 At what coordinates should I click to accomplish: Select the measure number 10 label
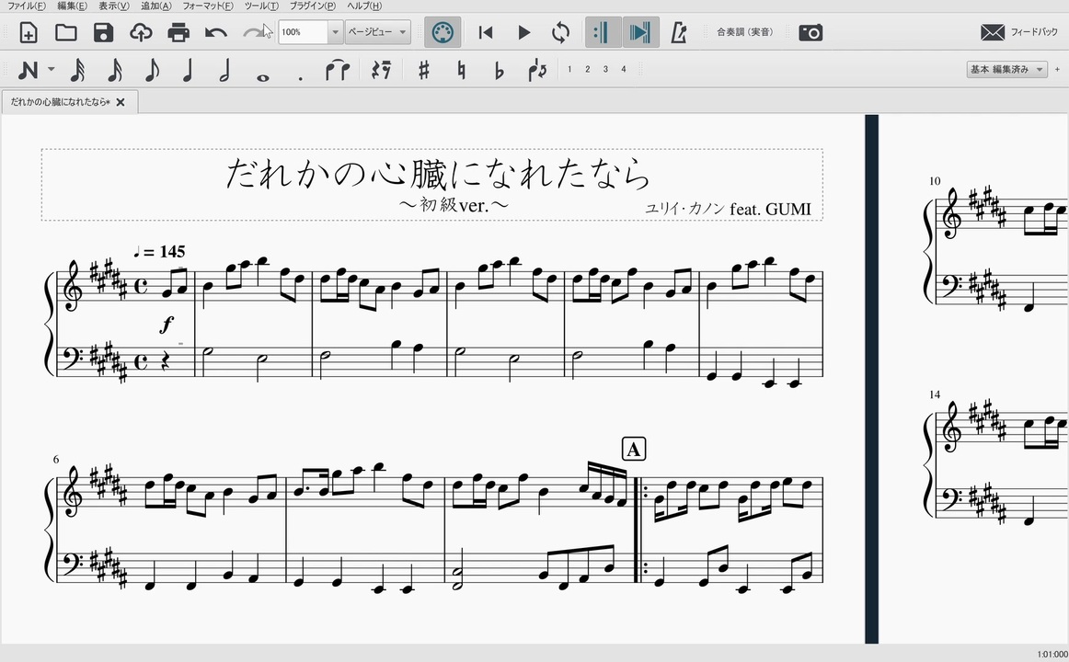(935, 181)
